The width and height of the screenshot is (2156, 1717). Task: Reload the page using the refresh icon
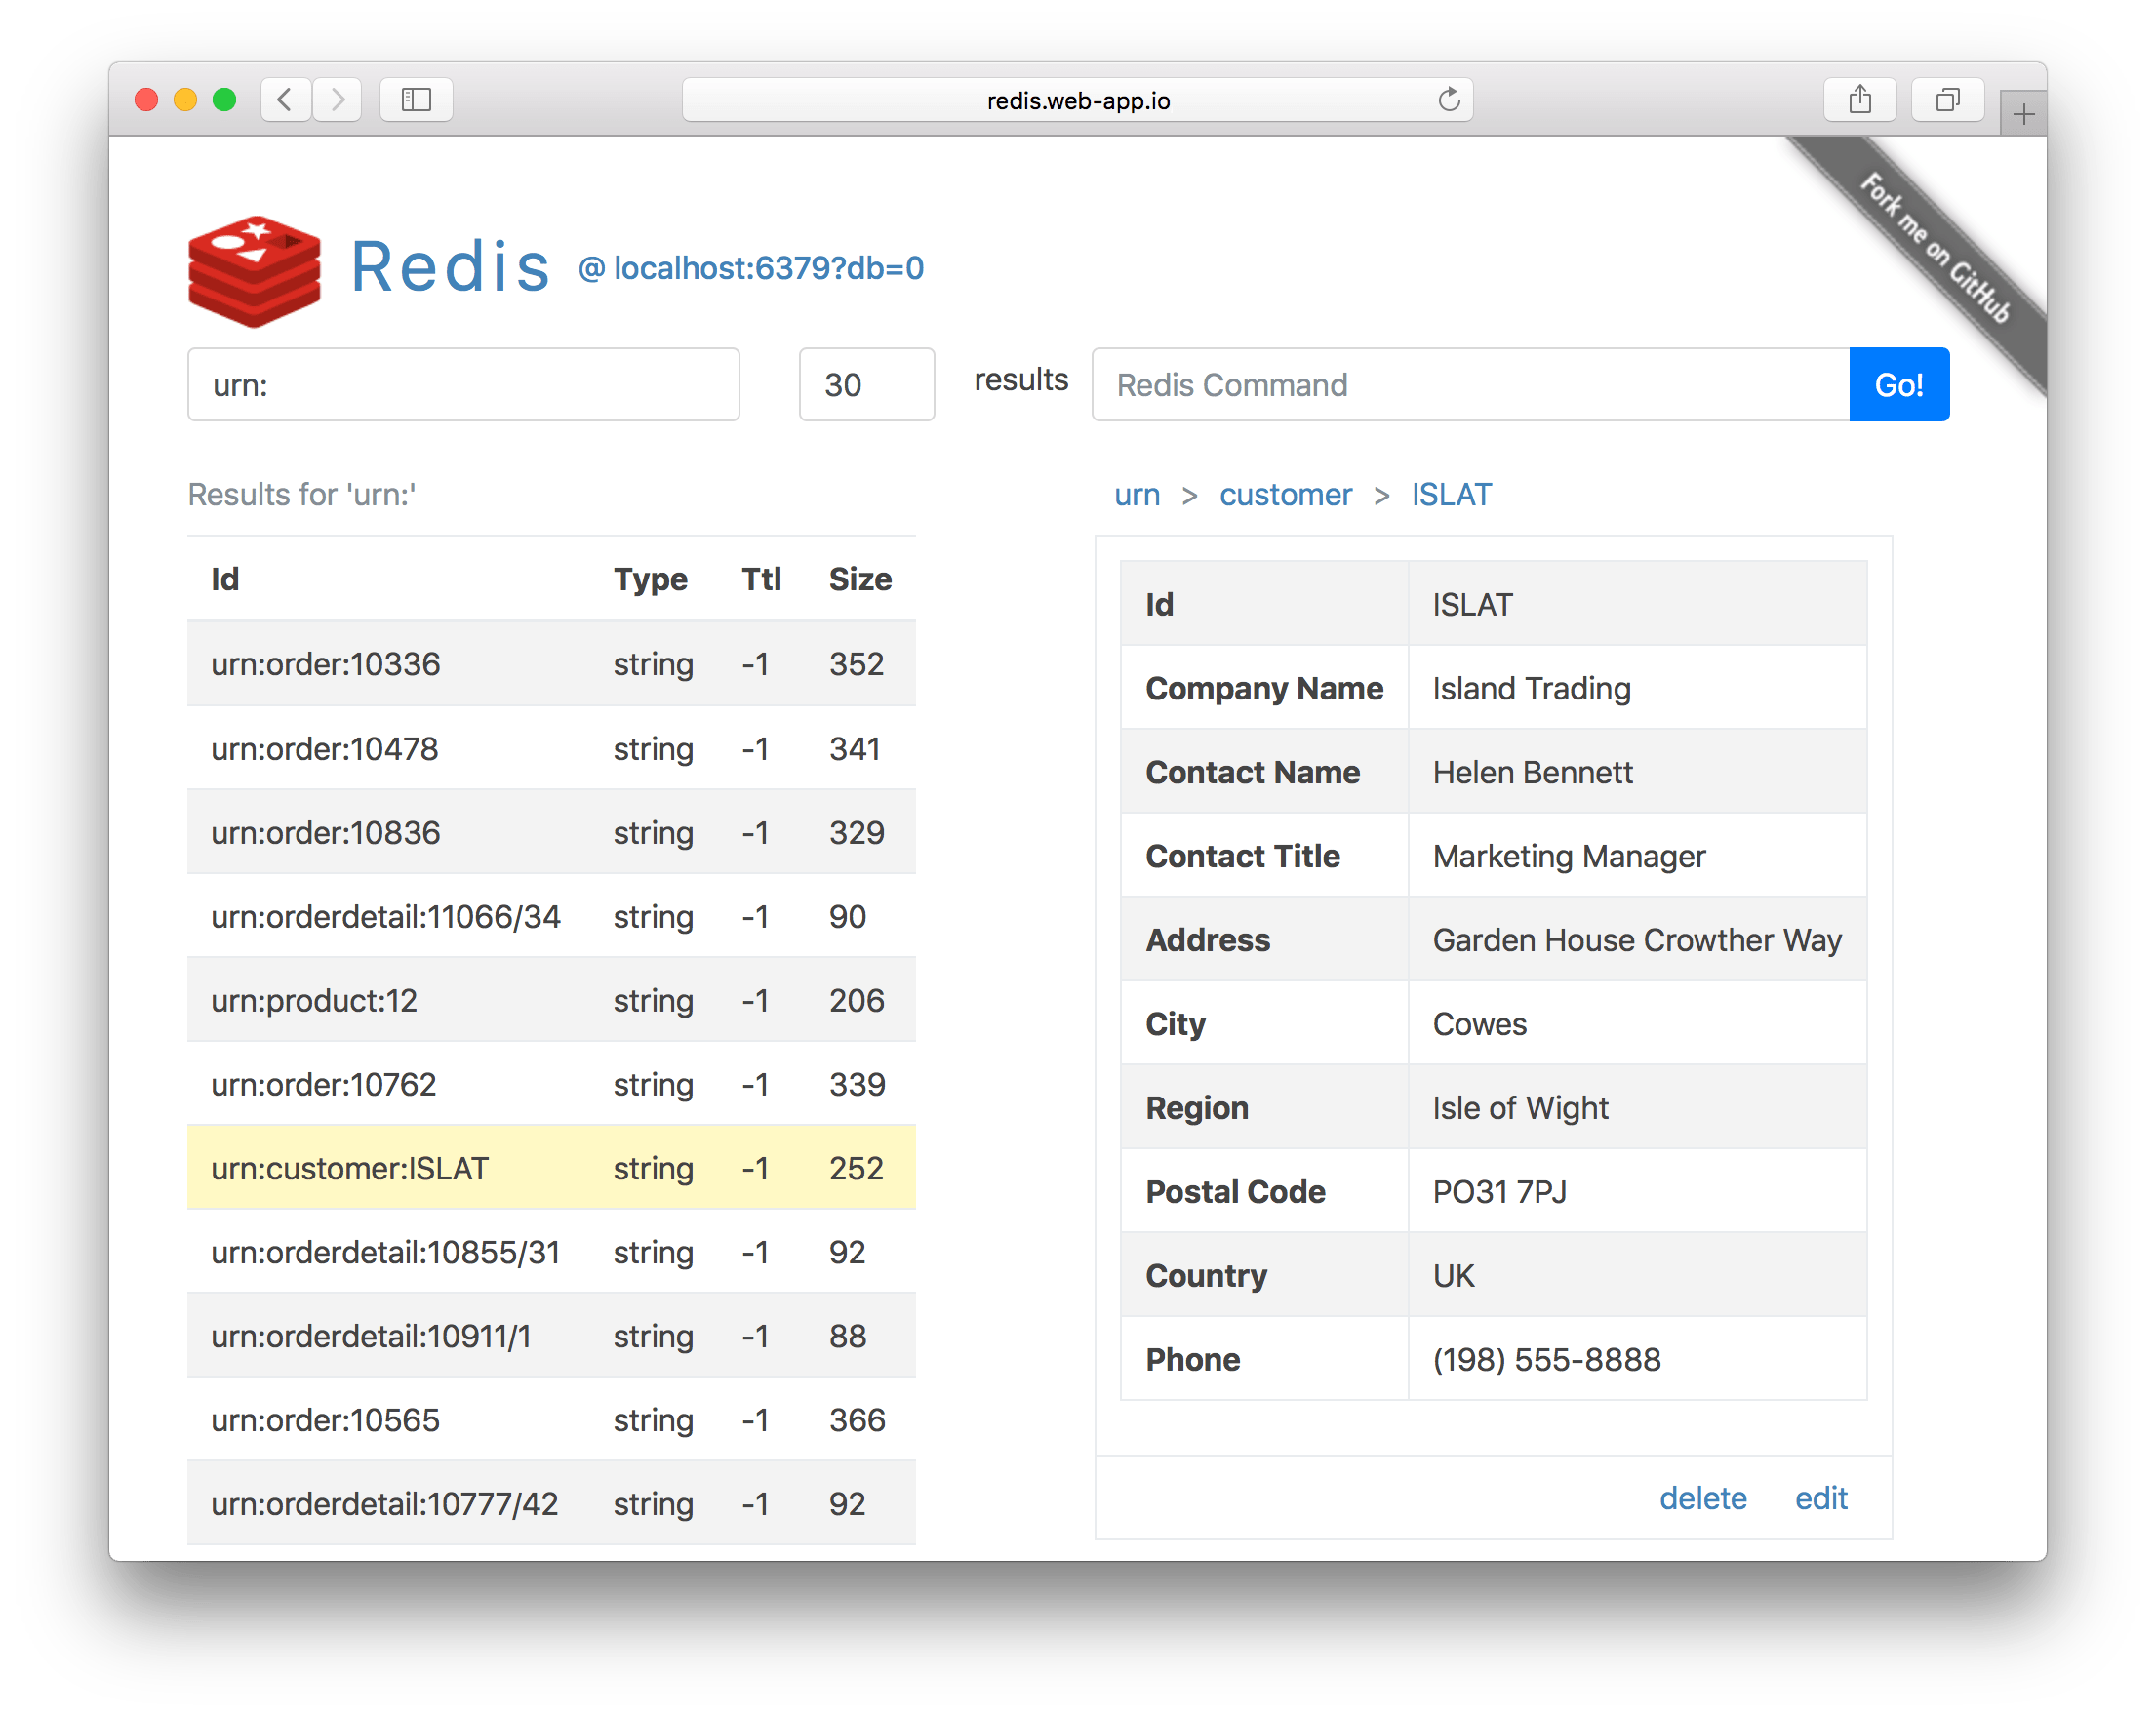click(1449, 99)
